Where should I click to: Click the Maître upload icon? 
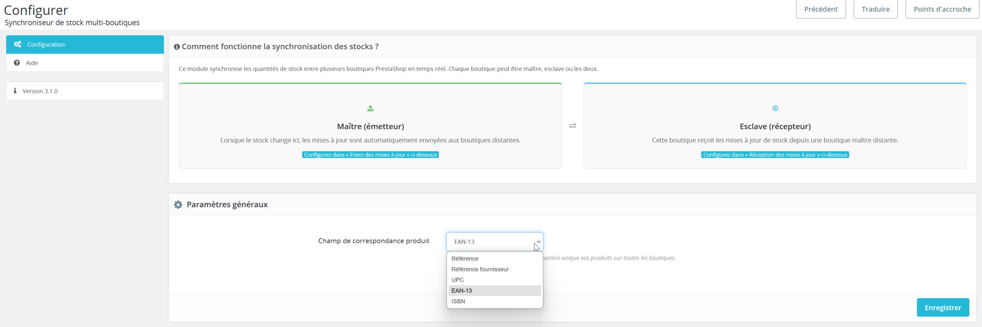(x=371, y=108)
